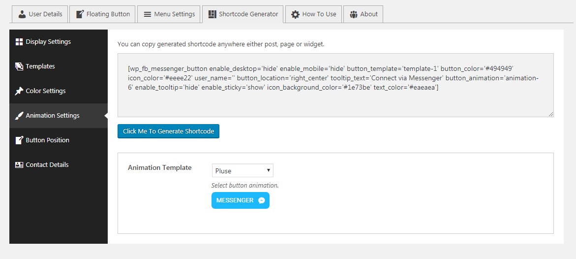
Task: Click the layout icon on Shortcode Generator tab
Action: click(x=212, y=14)
